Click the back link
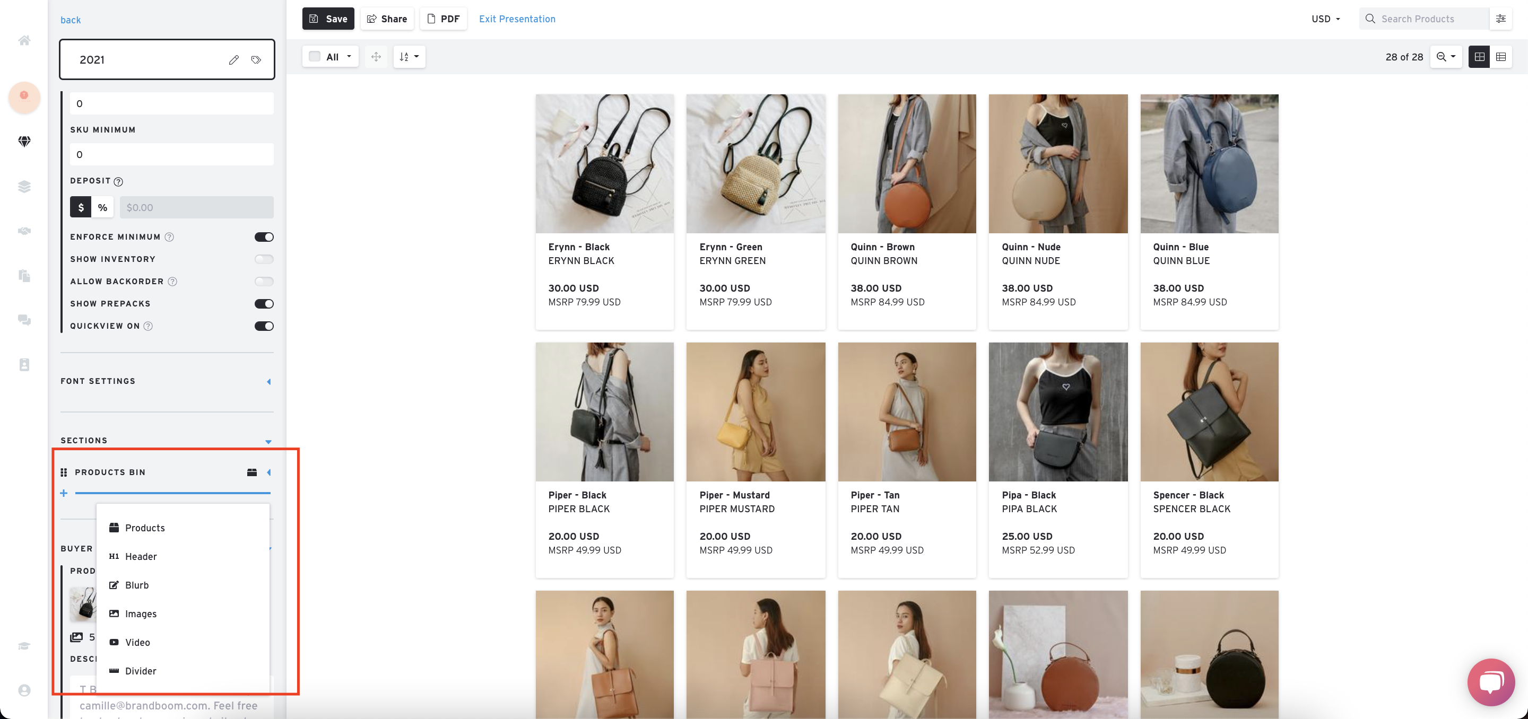1528x719 pixels. (71, 20)
